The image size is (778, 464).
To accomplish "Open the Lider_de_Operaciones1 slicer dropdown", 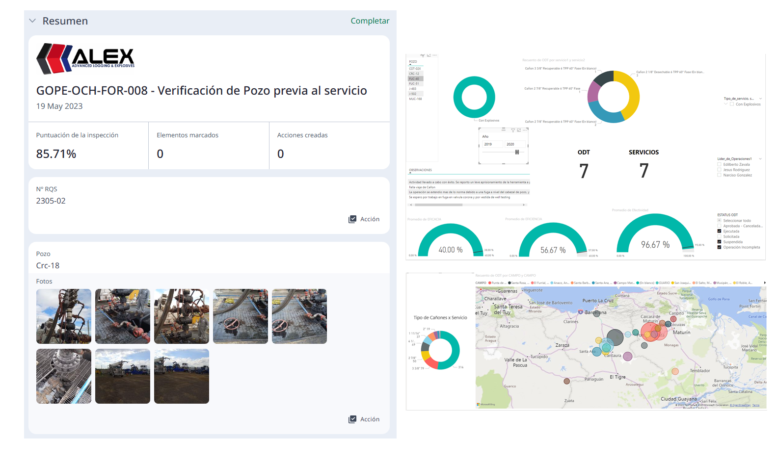I will 760,159.
